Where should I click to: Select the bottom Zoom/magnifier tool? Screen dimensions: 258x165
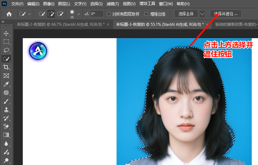[x=6, y=160]
